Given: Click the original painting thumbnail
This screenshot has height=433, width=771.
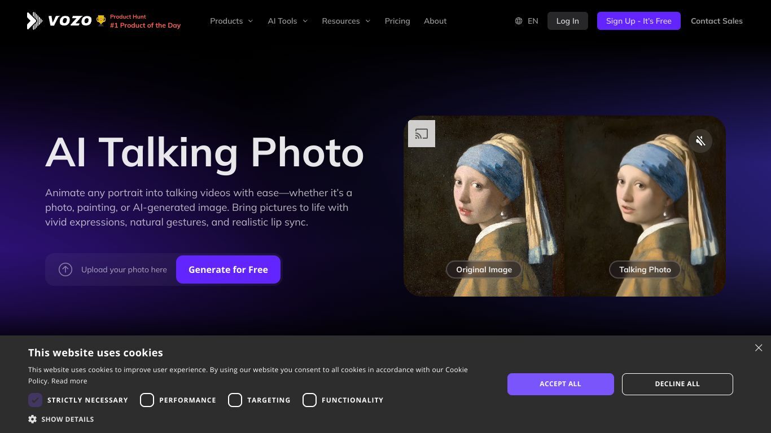Looking at the screenshot, I should (x=484, y=206).
